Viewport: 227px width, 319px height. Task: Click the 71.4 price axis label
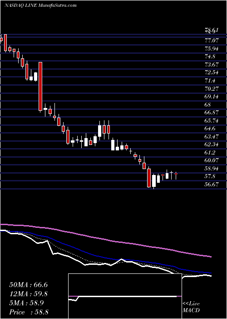(210, 81)
